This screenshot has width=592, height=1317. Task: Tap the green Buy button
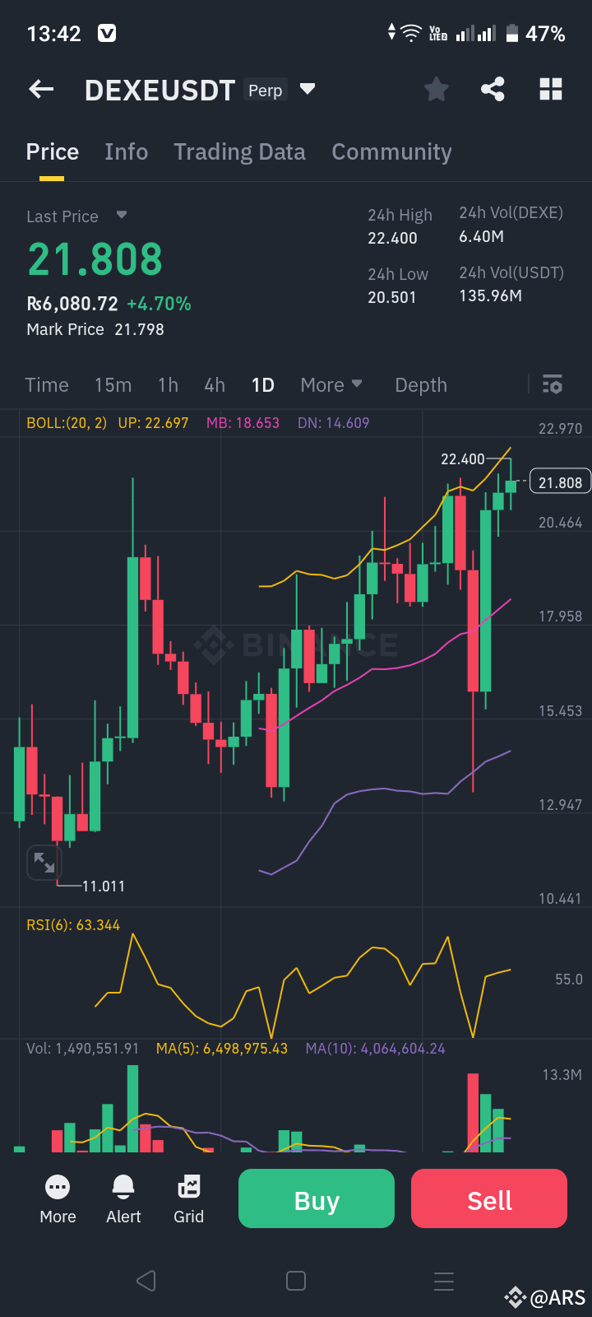coord(317,1198)
